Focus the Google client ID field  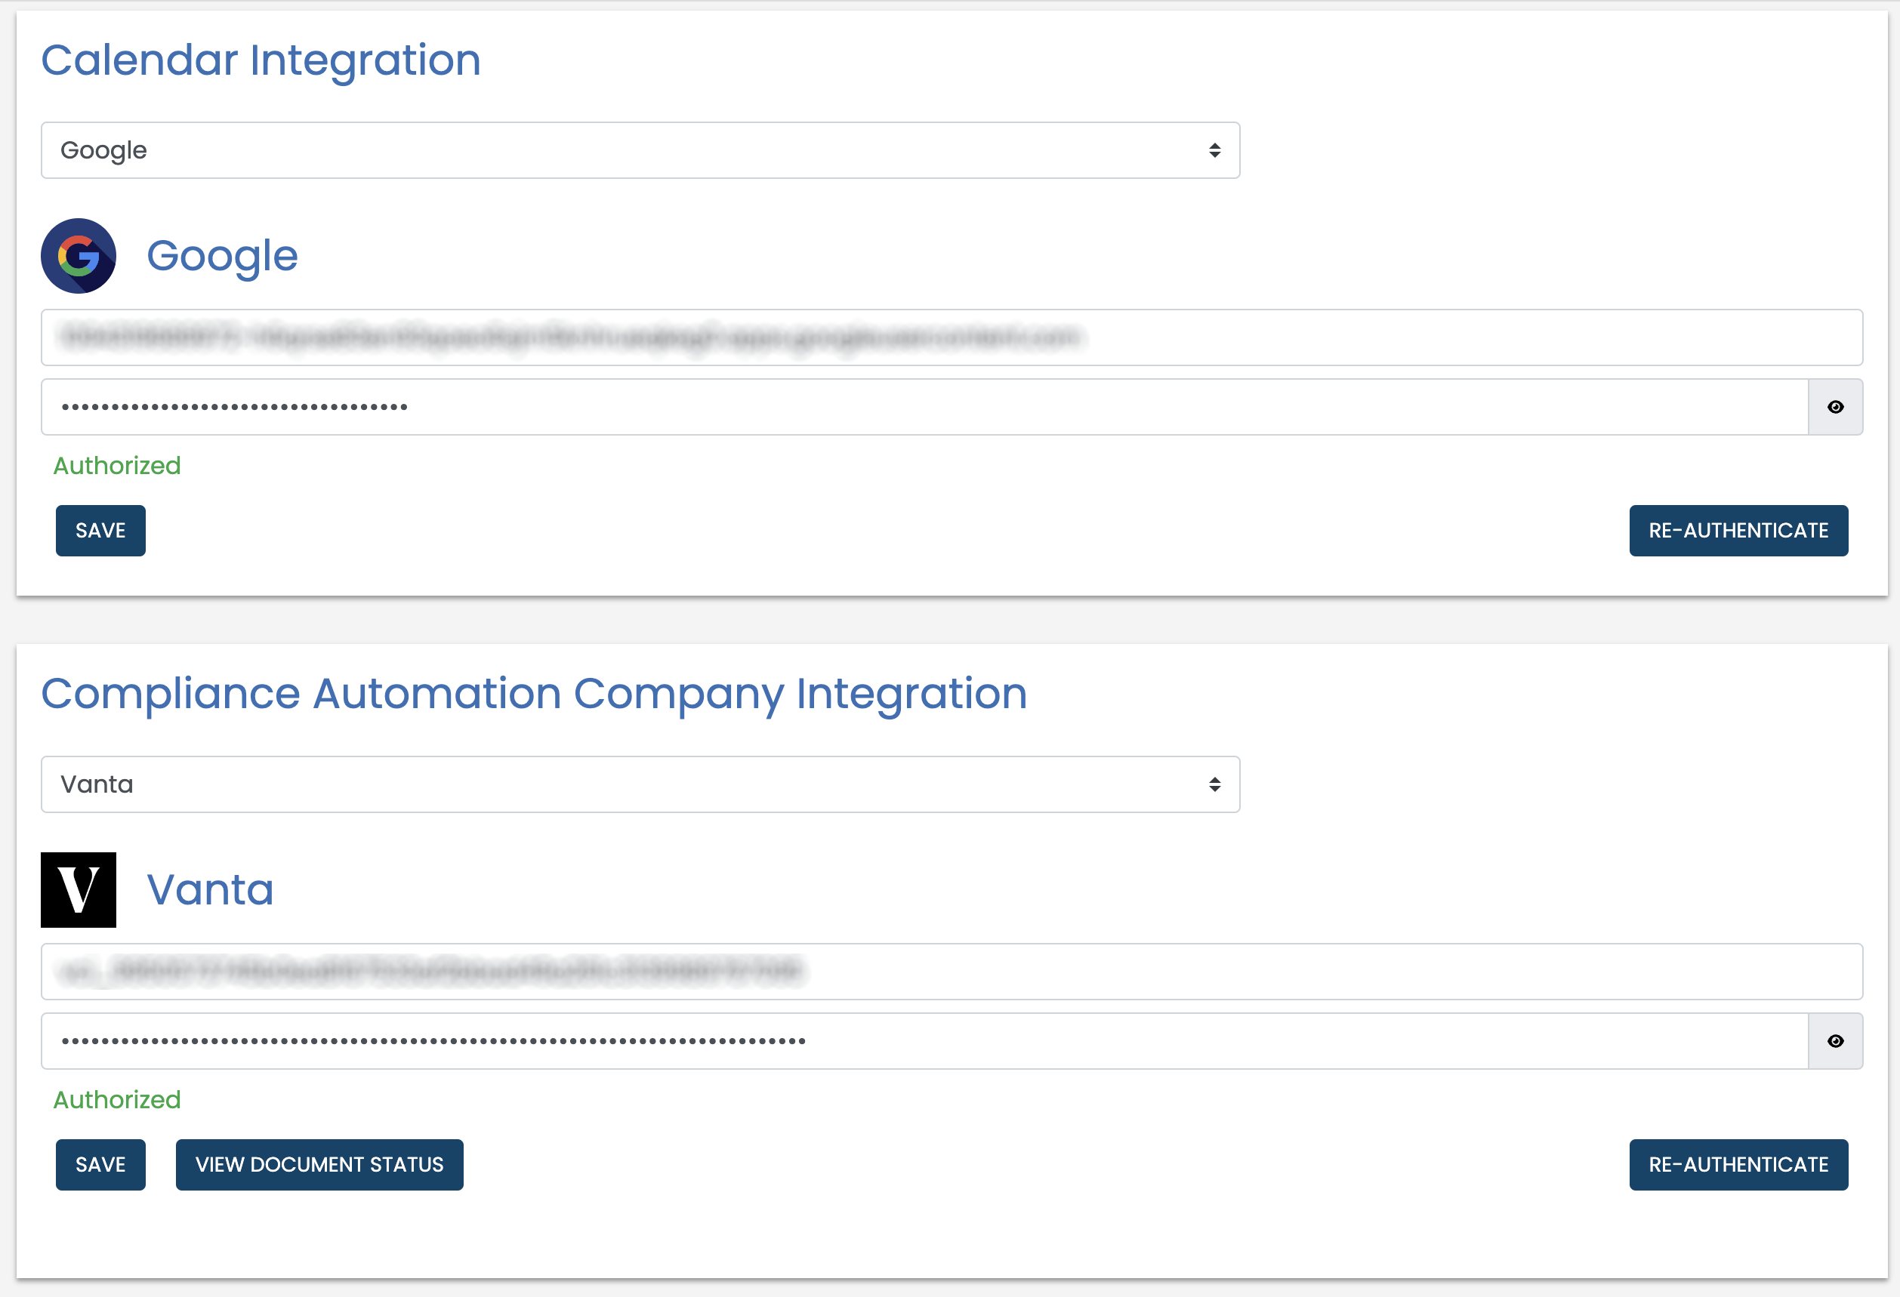pos(952,337)
